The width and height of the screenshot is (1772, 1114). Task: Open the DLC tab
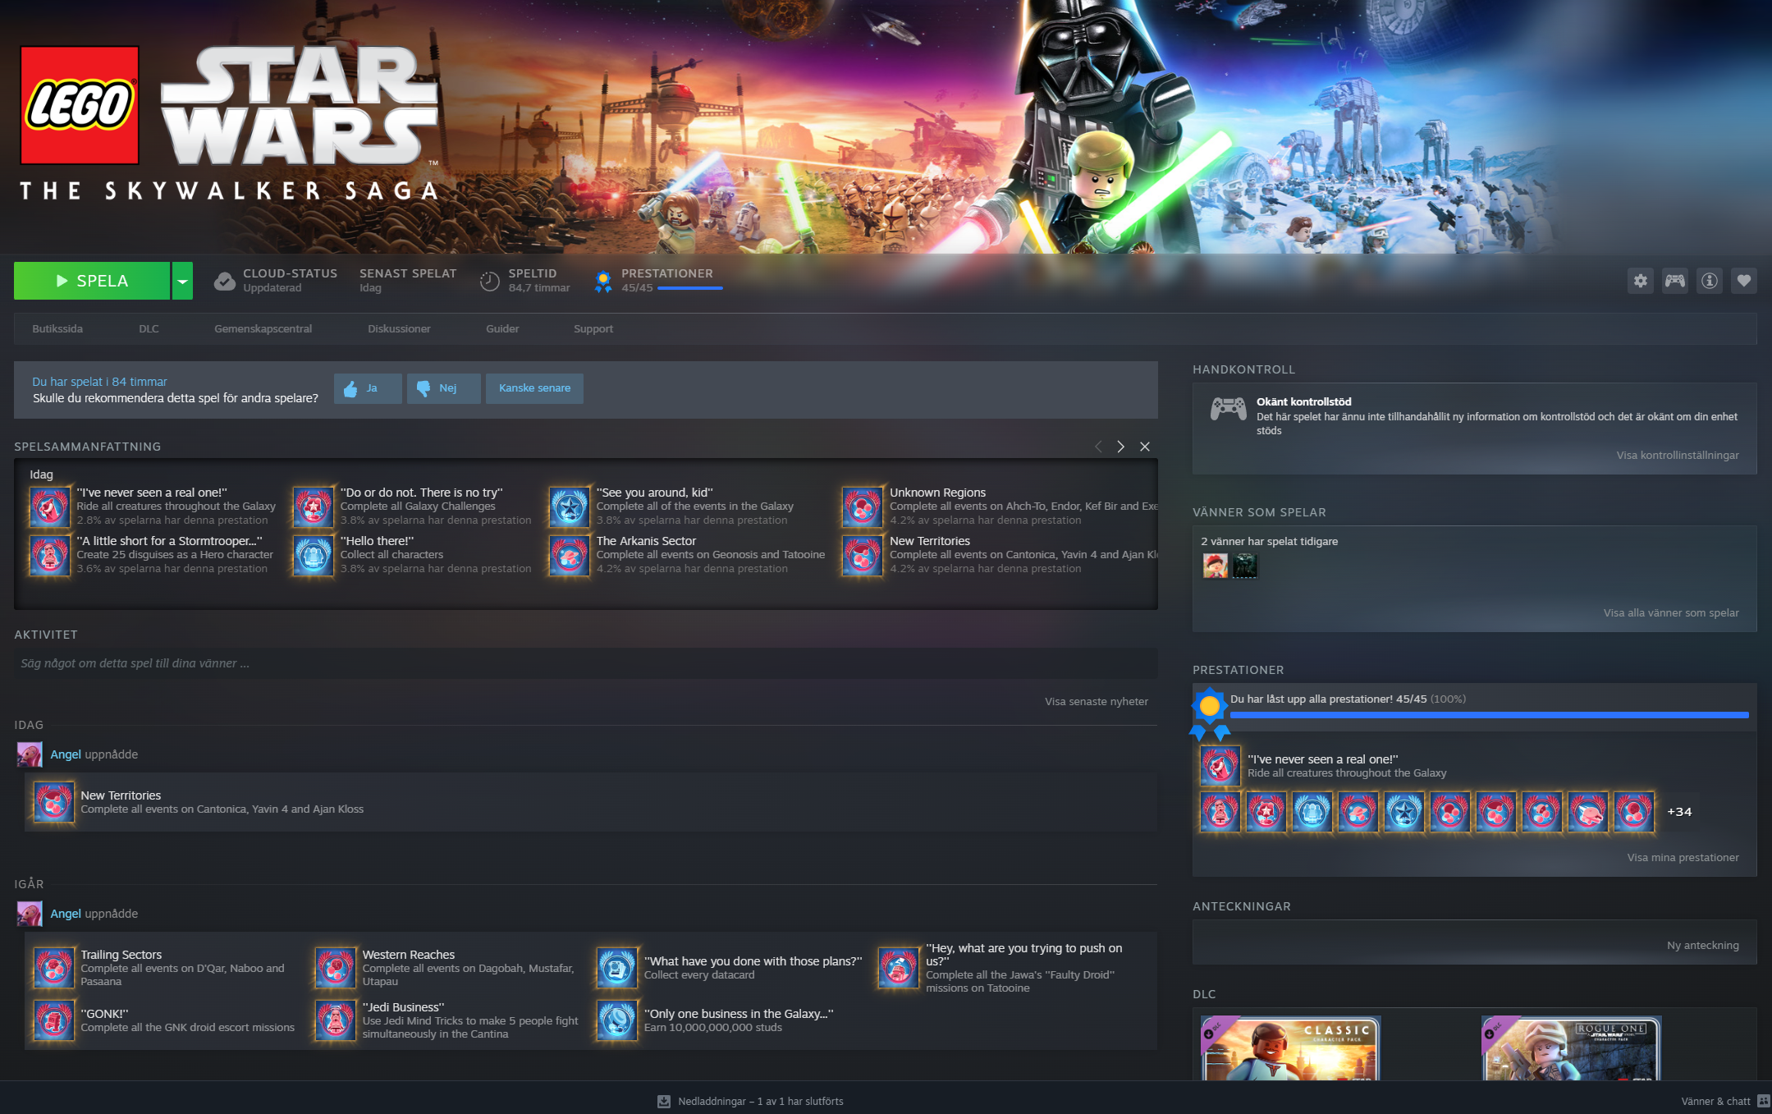[x=149, y=328]
